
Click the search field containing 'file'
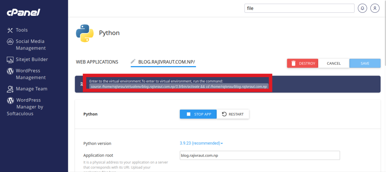pyautogui.click(x=299, y=8)
